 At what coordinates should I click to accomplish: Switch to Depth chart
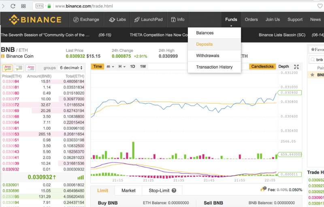point(283,66)
